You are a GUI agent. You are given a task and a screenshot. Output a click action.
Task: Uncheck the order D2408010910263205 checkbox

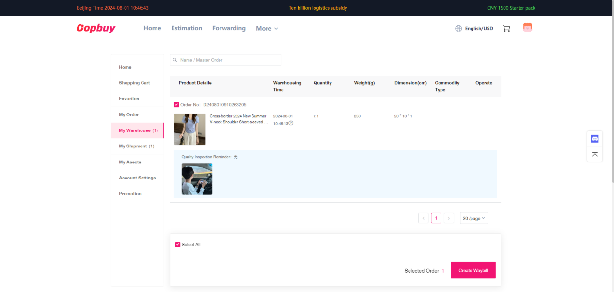coord(176,105)
